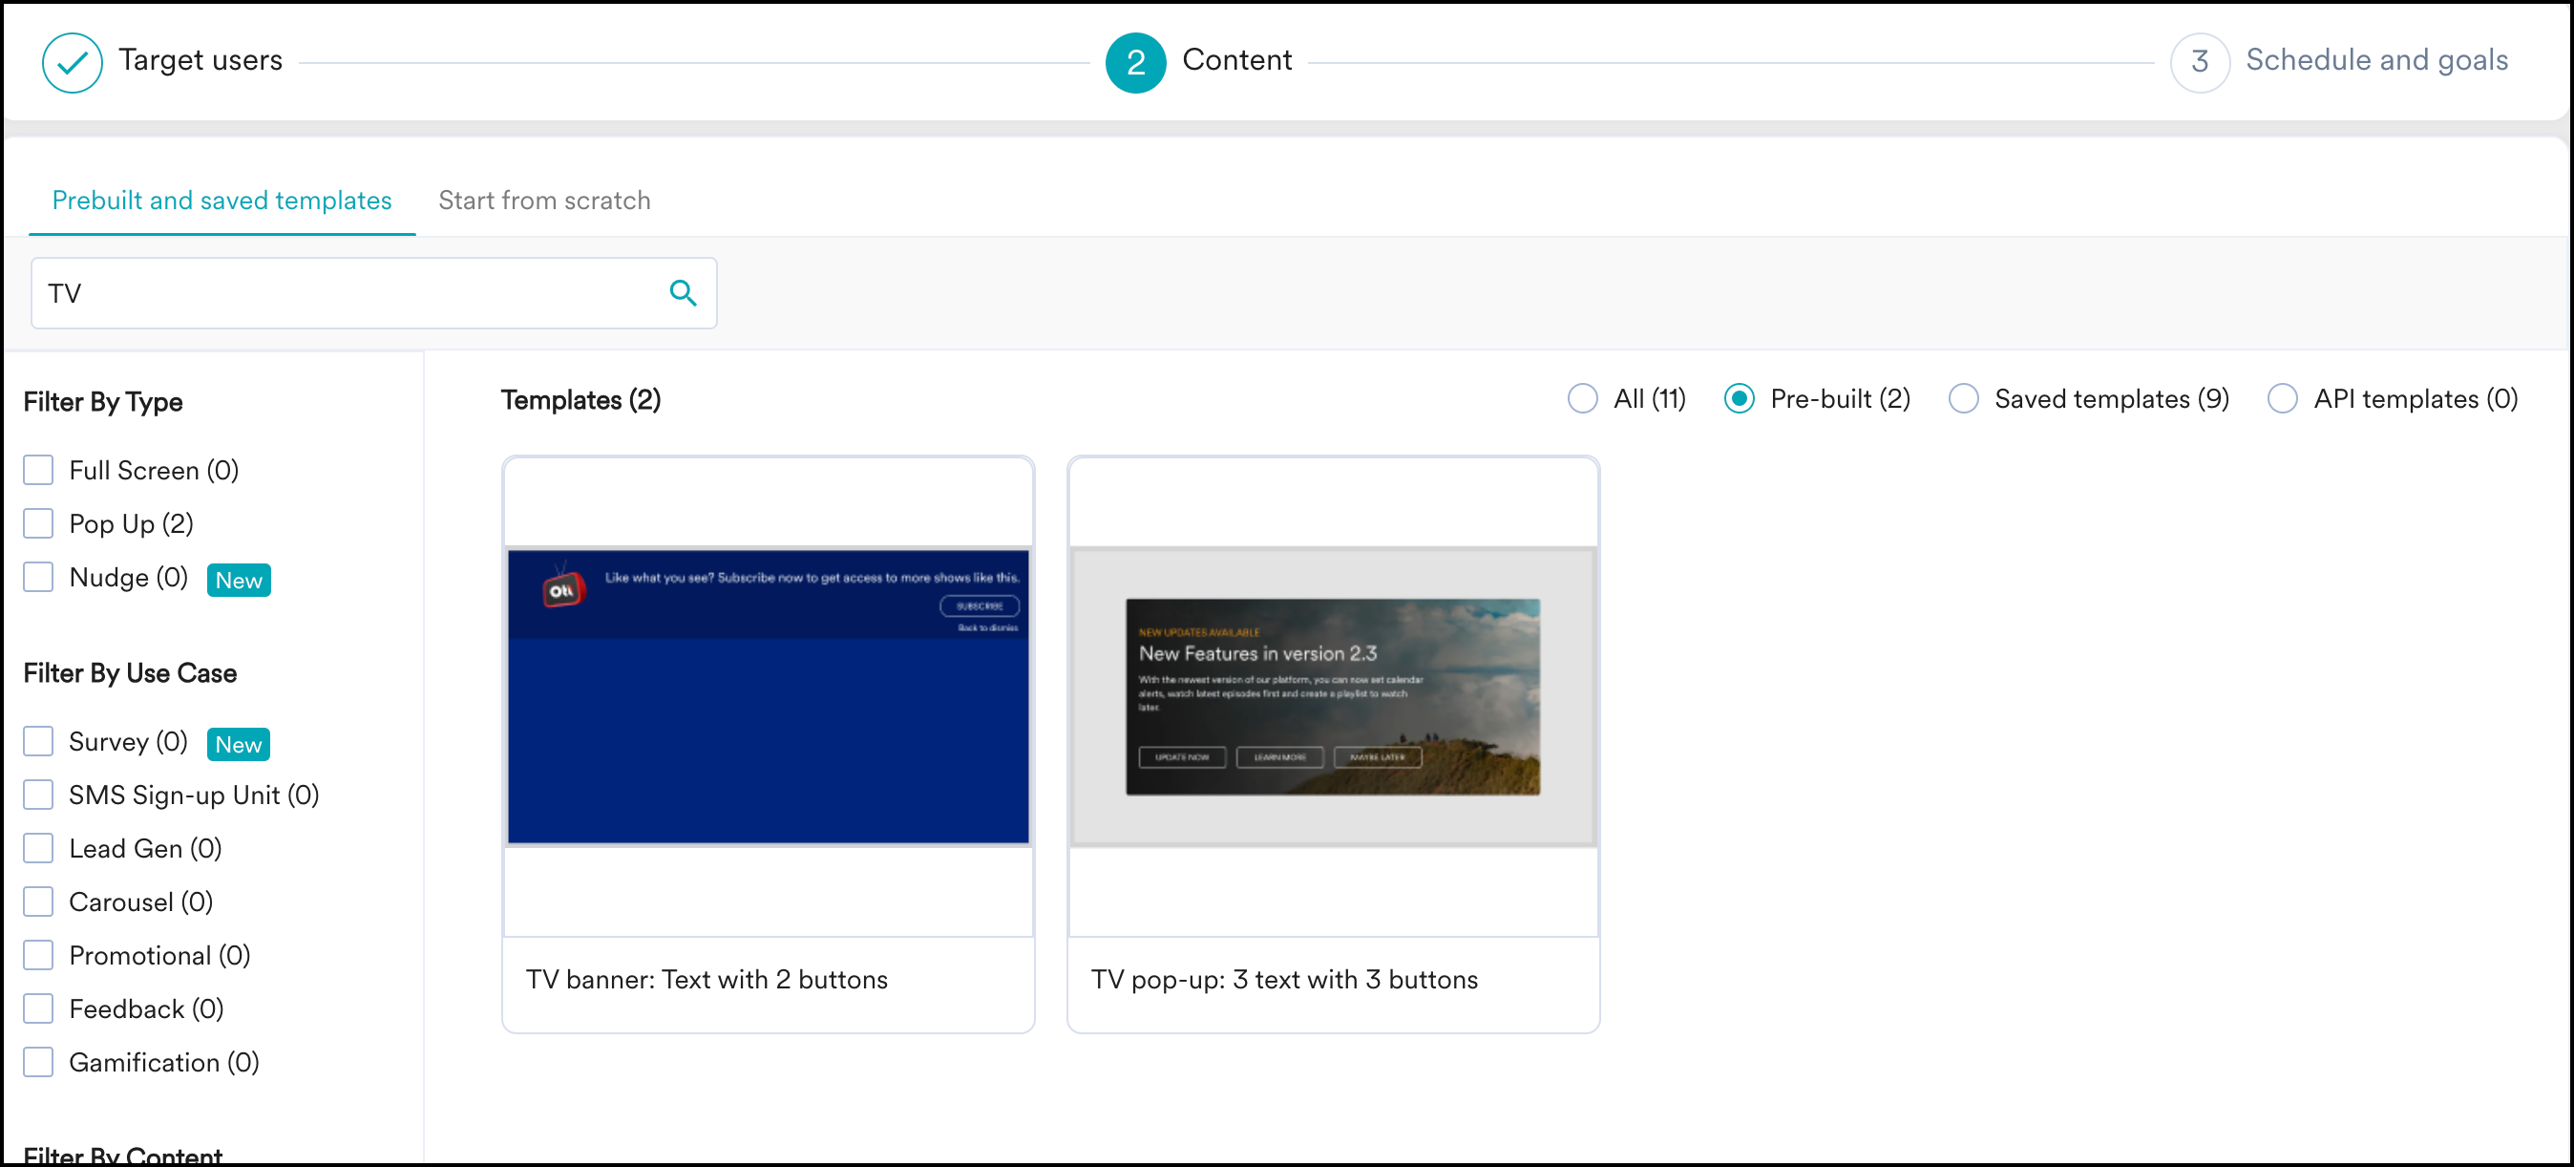This screenshot has height=1167, width=2574.
Task: Select the TV banner template thumbnail
Action: point(768,696)
